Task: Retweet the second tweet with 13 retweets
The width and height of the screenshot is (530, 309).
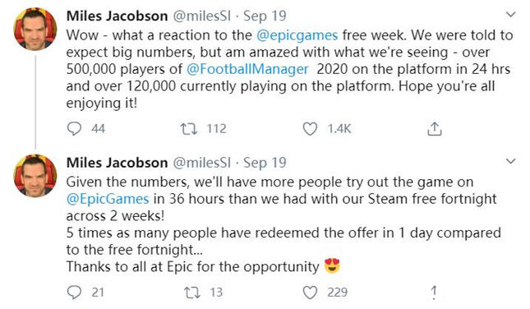Action: coord(192,293)
